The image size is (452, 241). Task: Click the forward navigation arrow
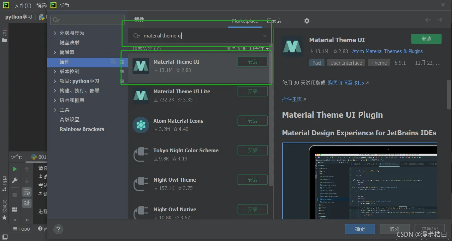click(439, 20)
